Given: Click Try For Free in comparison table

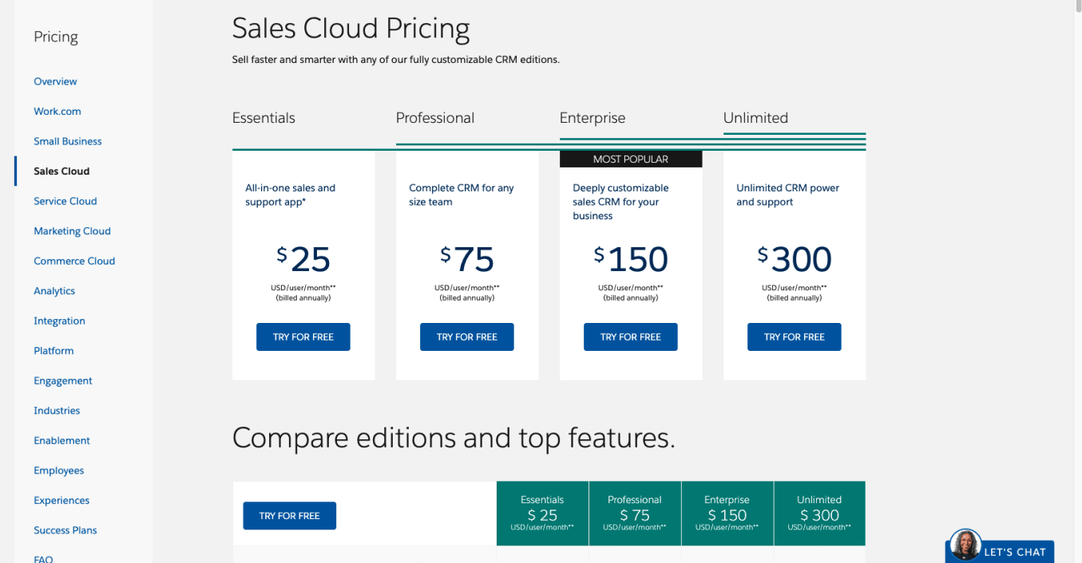Looking at the screenshot, I should tap(290, 516).
